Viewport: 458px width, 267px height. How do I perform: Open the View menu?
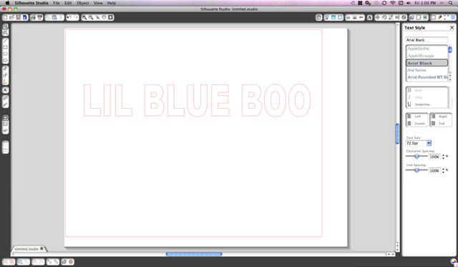coord(98,3)
